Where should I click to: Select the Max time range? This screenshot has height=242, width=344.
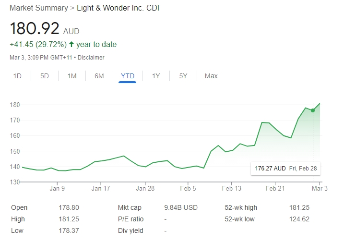point(211,76)
